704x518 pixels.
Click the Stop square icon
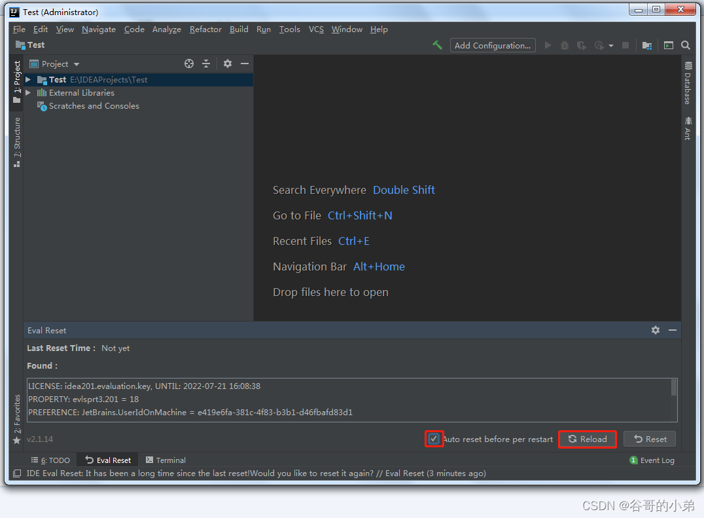(x=625, y=45)
